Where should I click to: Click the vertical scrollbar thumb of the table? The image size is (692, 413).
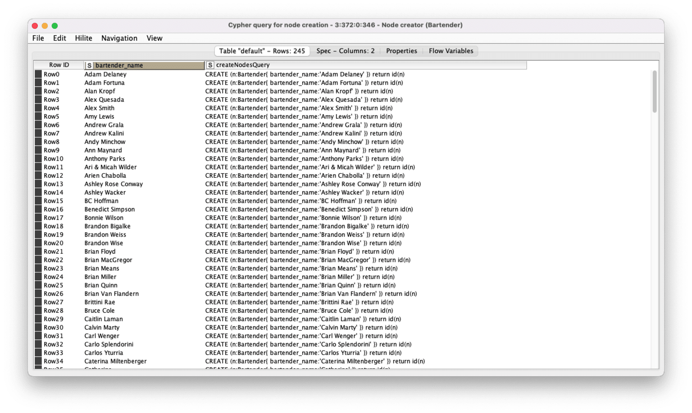pyautogui.click(x=655, y=91)
